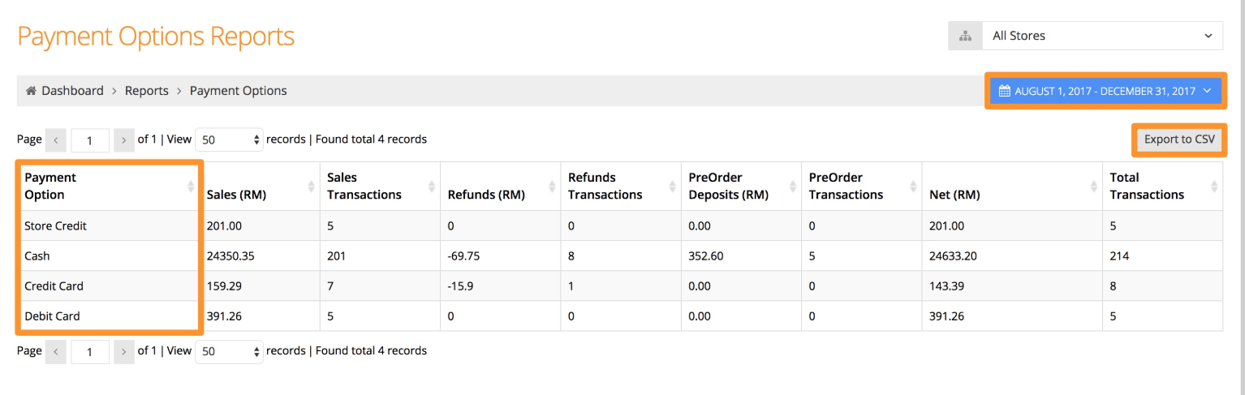This screenshot has height=395, width=1245.
Task: Sort by Refunds (RM) column arrows
Action: coord(552,187)
